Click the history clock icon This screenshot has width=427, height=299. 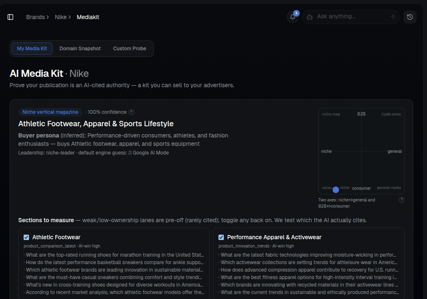coord(410,17)
